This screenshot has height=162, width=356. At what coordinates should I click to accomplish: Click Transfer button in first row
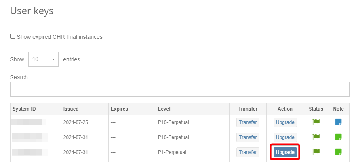pyautogui.click(x=248, y=122)
